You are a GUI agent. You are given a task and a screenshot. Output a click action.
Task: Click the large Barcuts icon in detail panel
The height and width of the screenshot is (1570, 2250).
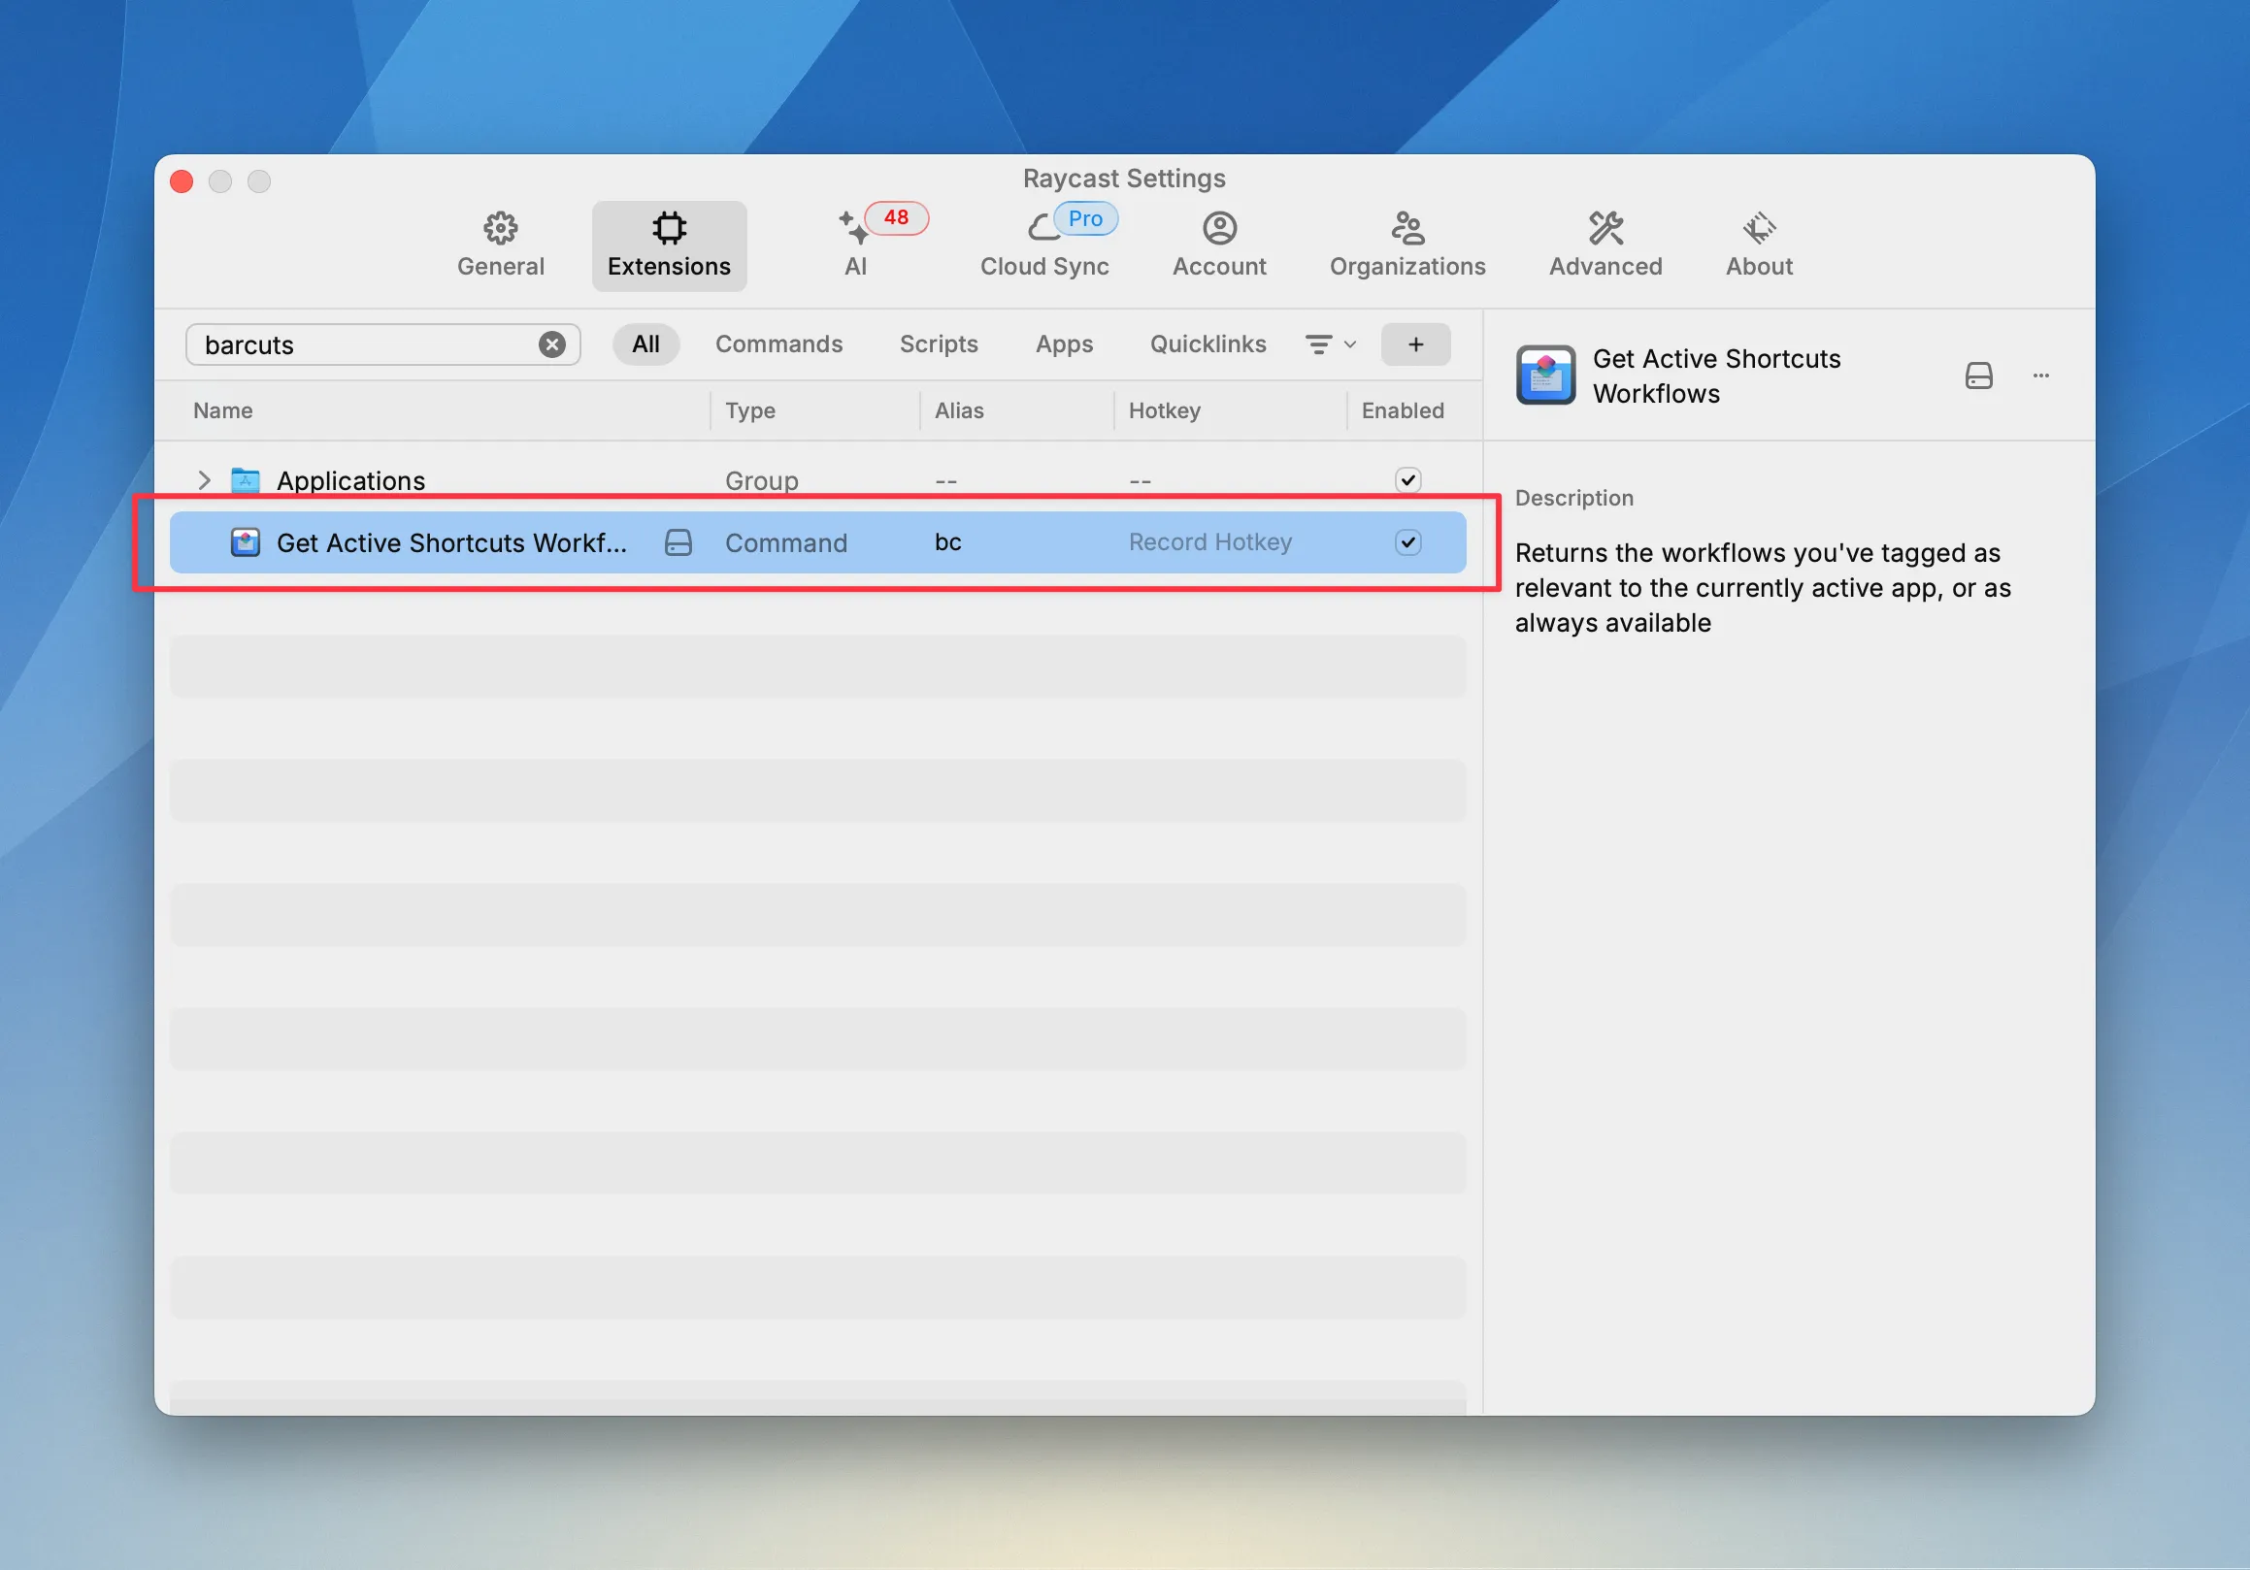point(1545,376)
